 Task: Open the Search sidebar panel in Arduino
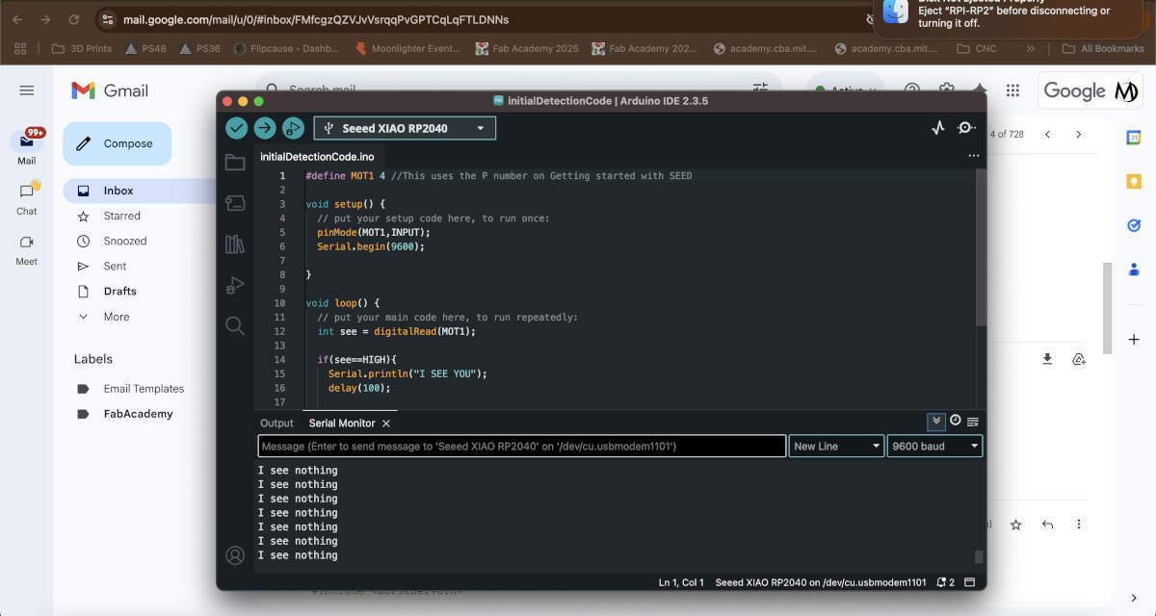point(235,326)
